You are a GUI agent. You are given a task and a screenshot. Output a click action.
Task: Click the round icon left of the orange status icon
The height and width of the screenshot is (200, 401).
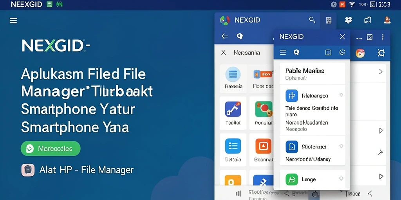[334, 4]
